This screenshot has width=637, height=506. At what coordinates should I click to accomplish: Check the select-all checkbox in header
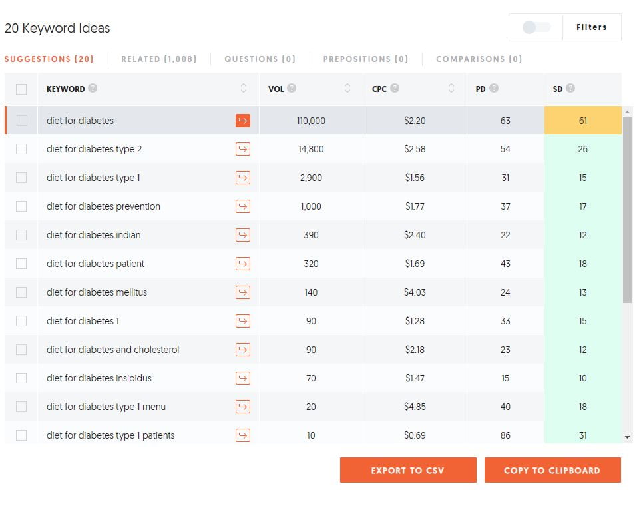tap(21, 89)
